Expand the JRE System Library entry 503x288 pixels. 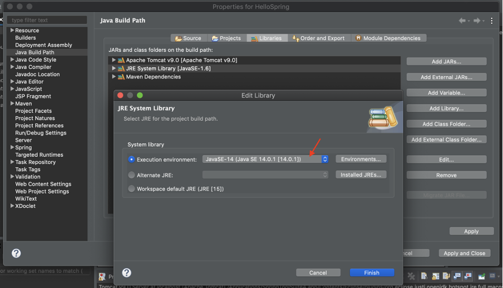(114, 68)
